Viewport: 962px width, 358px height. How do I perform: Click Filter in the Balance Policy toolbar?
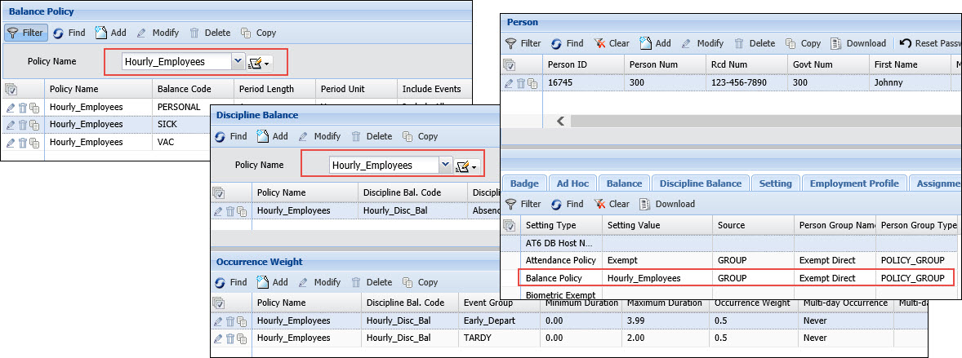pos(24,33)
